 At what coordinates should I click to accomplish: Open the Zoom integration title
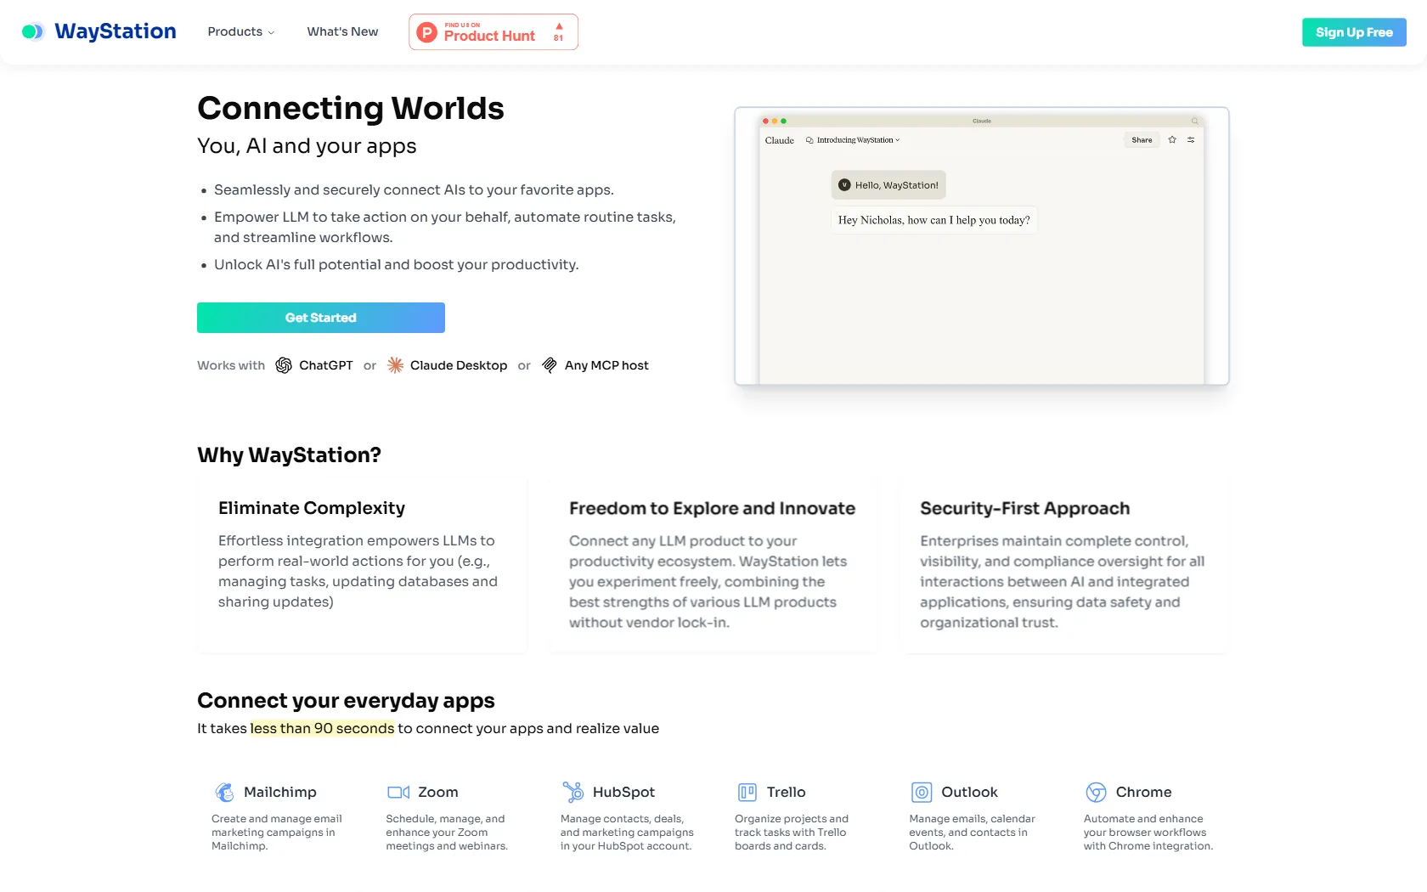(438, 792)
